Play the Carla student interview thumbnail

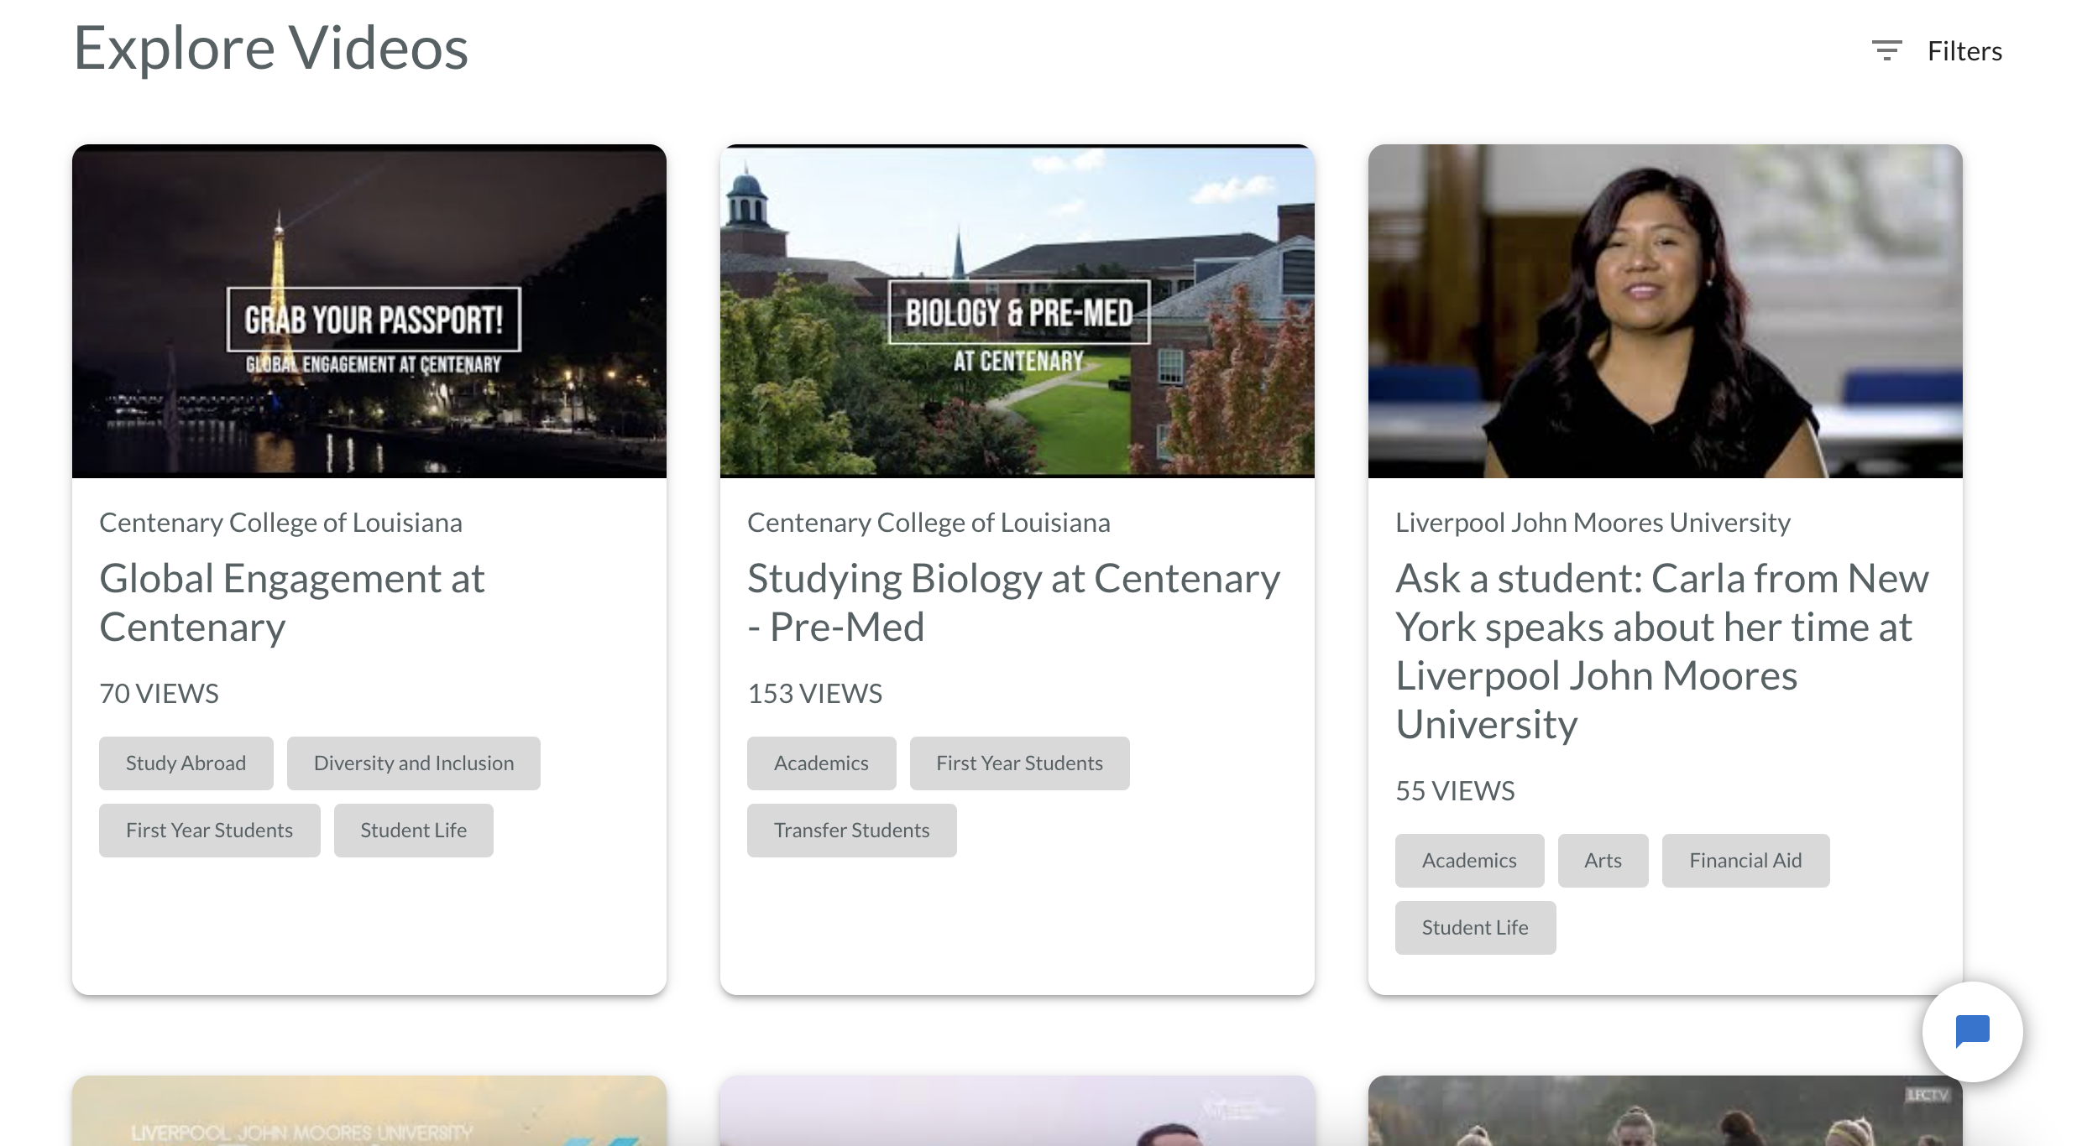1666,311
